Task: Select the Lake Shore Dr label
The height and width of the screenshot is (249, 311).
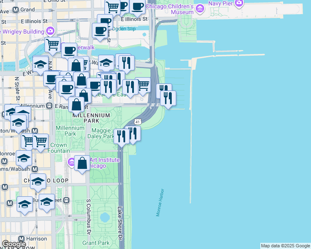Action: click(120, 223)
